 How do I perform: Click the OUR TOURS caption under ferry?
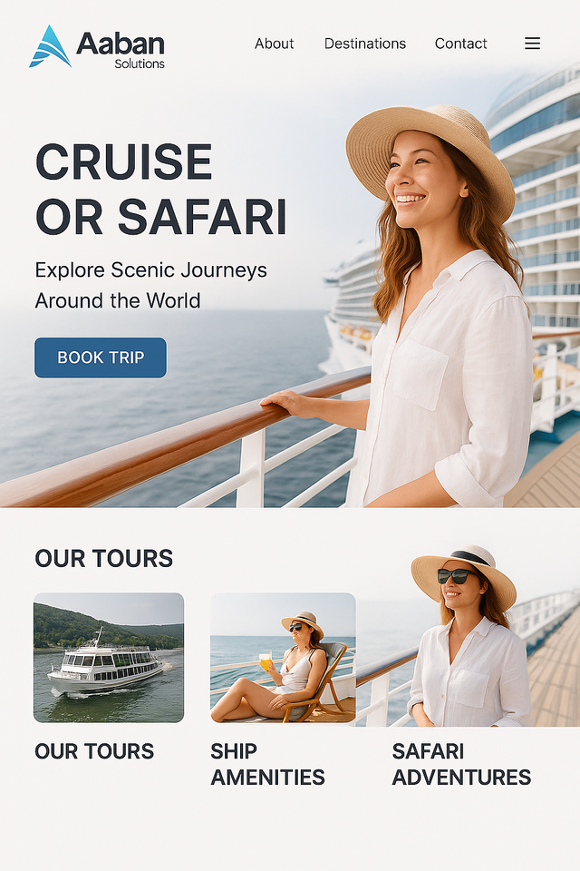94,751
